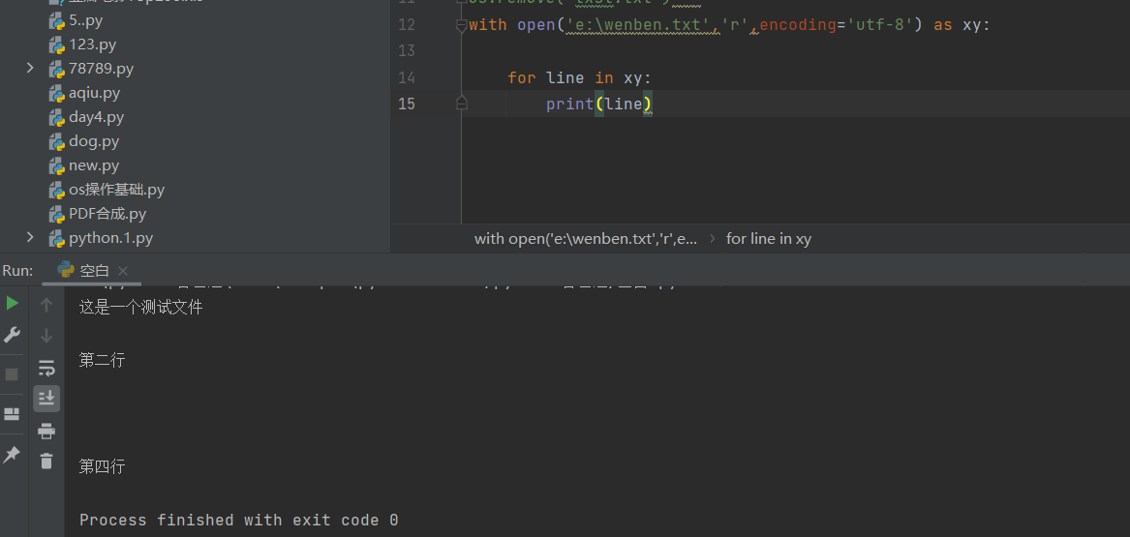This screenshot has height=537, width=1130.
Task: Close the 空白 run tab
Action: (x=123, y=271)
